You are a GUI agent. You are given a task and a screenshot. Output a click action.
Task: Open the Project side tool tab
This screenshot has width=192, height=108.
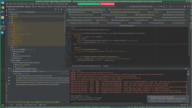pyautogui.click(x=7, y=13)
